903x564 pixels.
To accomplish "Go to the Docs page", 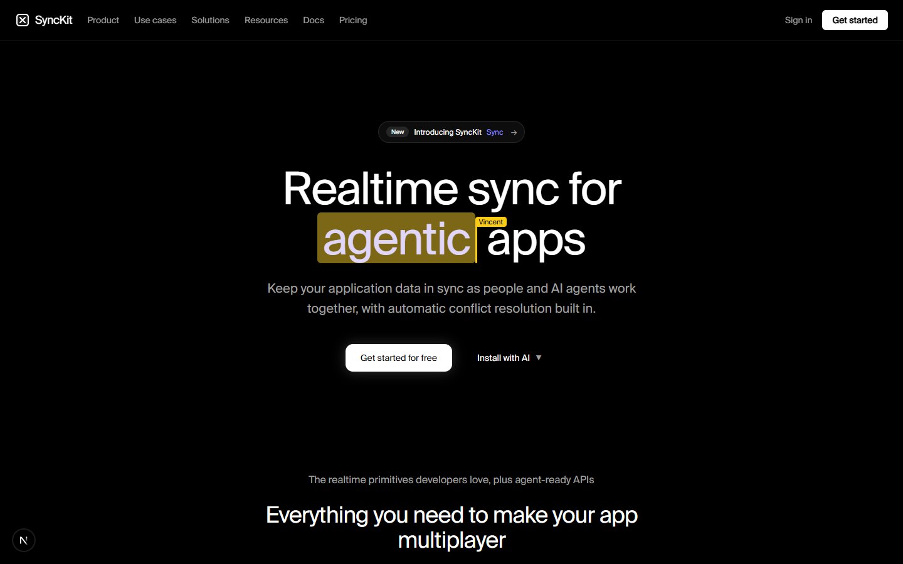I will coord(314,20).
